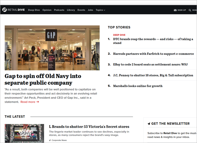
Task: Open the Jobs page from nav bar
Action: (x=90, y=10)
